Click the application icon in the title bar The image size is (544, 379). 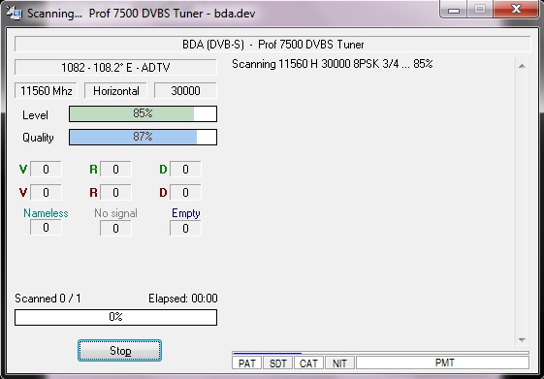point(14,14)
